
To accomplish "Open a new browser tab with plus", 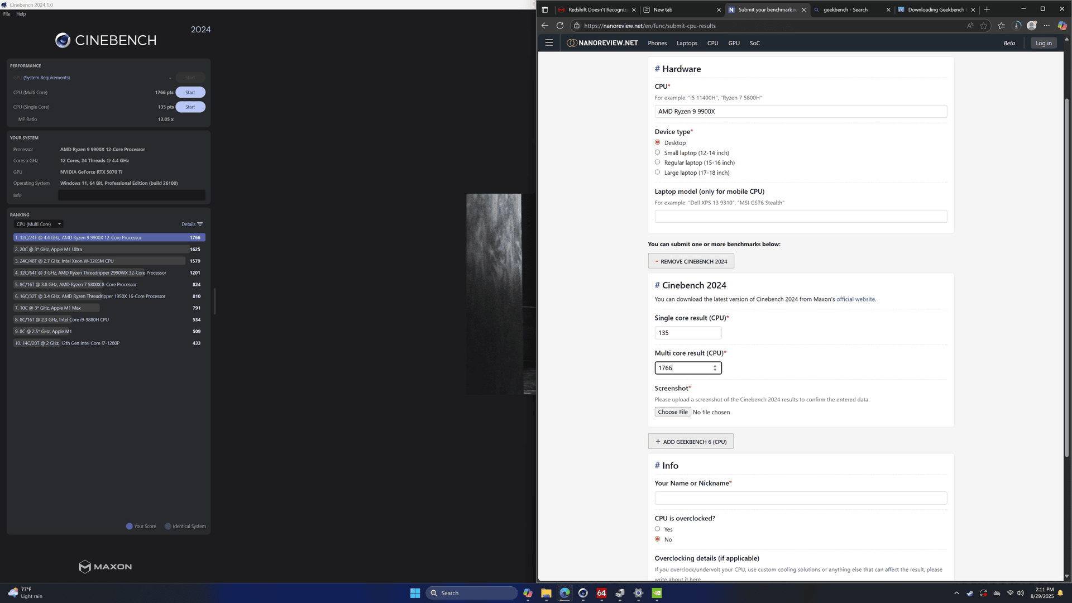I will (987, 9).
